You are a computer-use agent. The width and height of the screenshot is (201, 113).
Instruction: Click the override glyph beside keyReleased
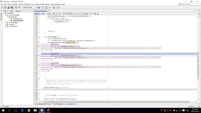pos(37,65)
